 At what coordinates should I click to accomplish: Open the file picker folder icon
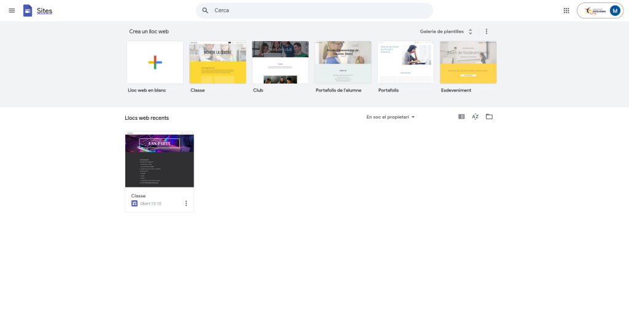[x=489, y=117]
